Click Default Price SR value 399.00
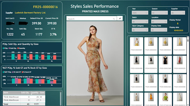This screenshot has width=190, height=106. [37, 23]
